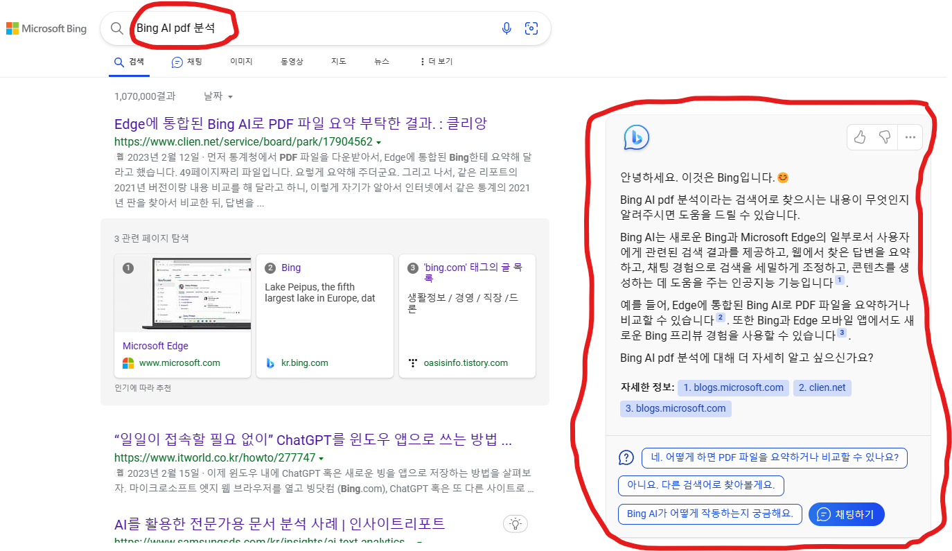
Task: Click the Microsoft Bing logo
Action: pos(46,28)
